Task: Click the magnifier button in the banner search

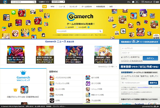Action: tap(100, 31)
